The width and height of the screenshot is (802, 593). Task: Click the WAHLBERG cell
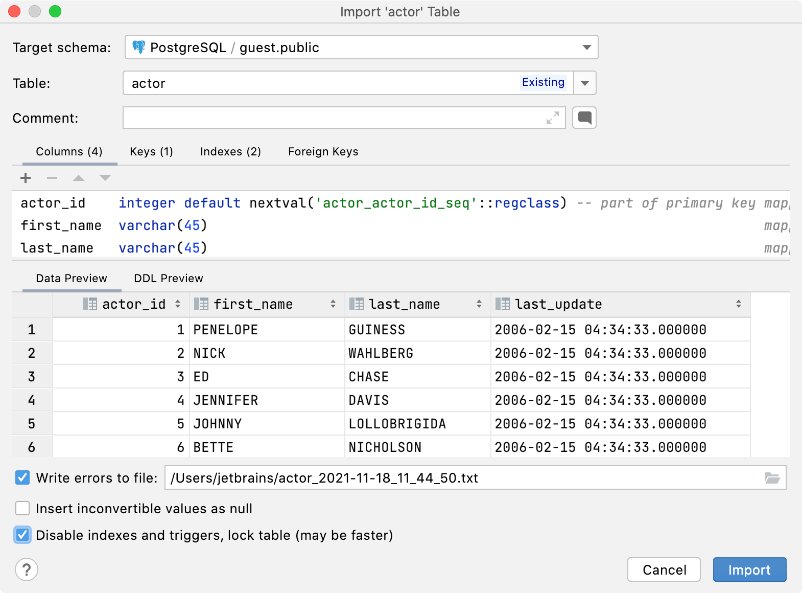click(x=417, y=353)
